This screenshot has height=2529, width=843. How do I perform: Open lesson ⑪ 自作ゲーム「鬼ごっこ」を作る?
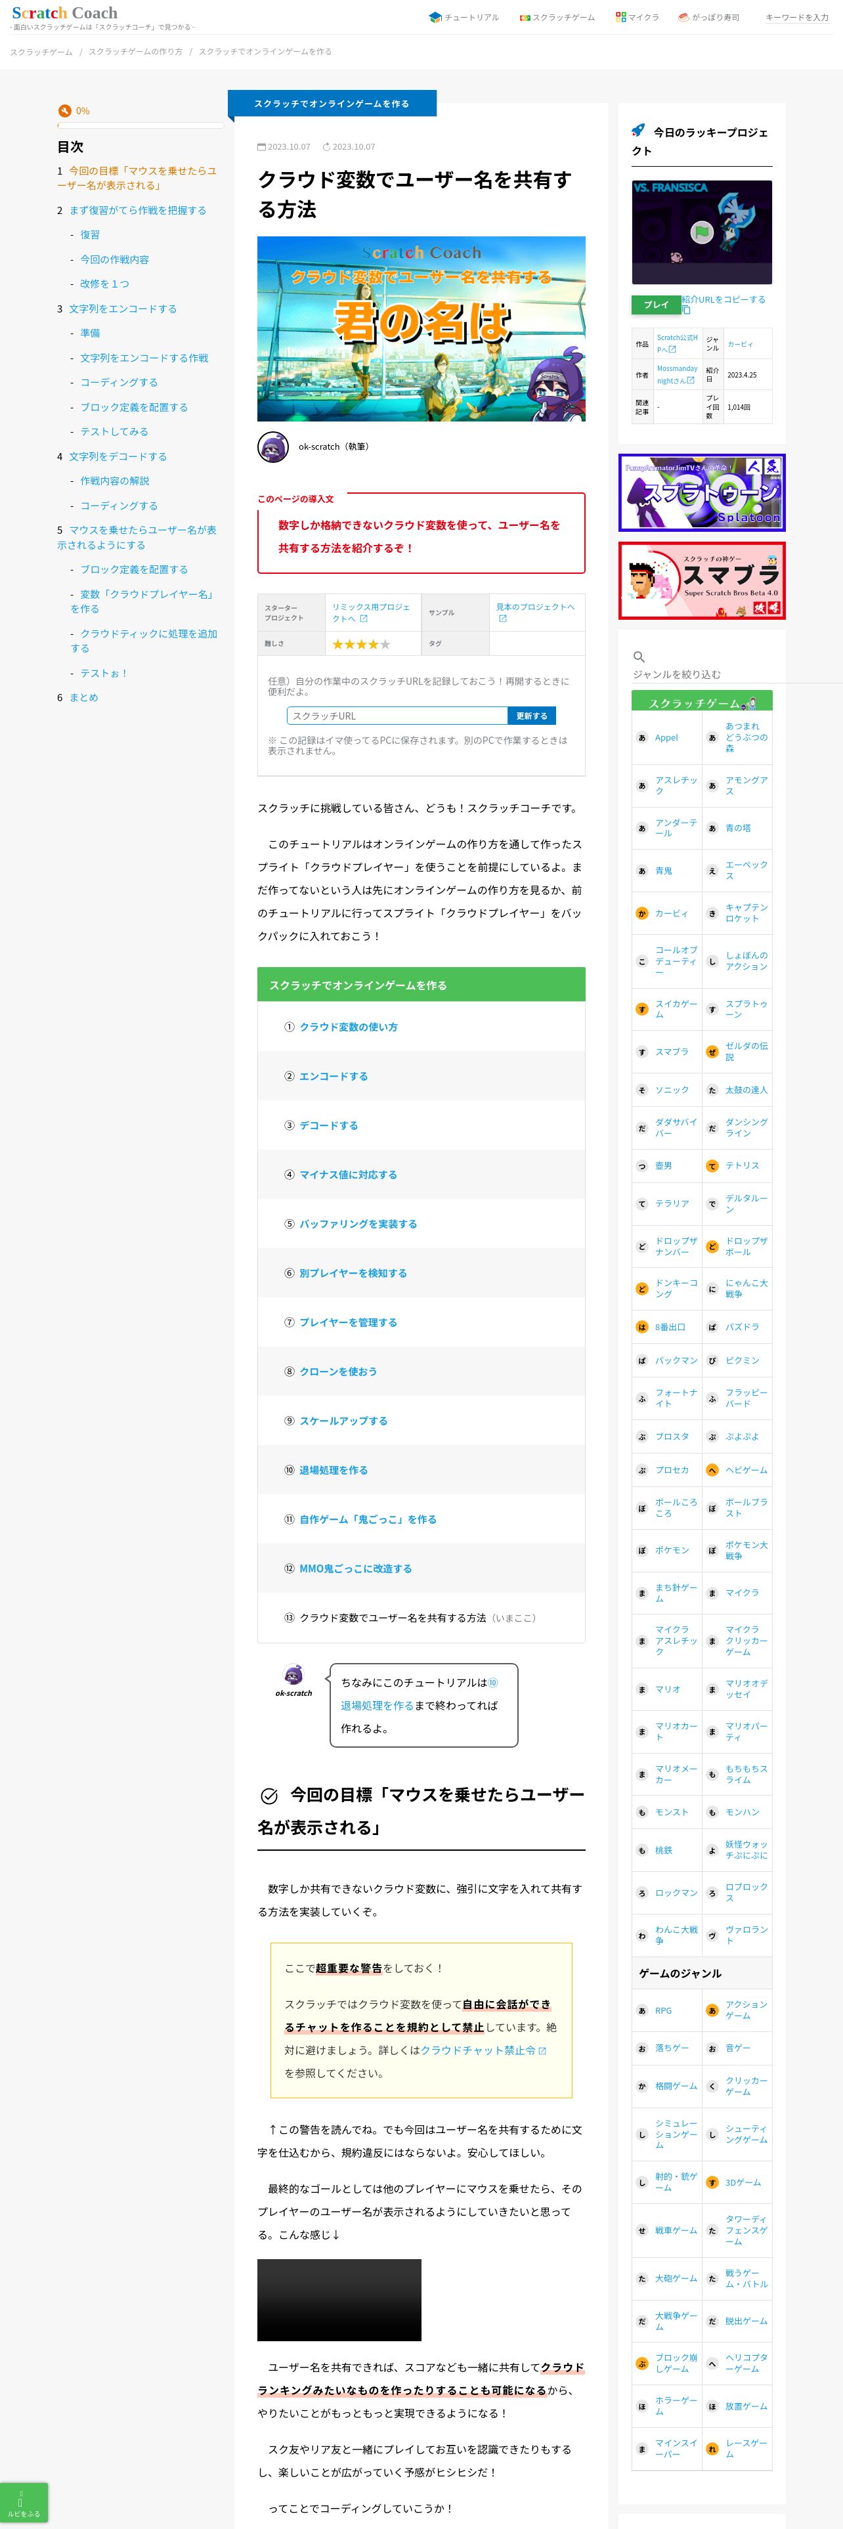(368, 1519)
